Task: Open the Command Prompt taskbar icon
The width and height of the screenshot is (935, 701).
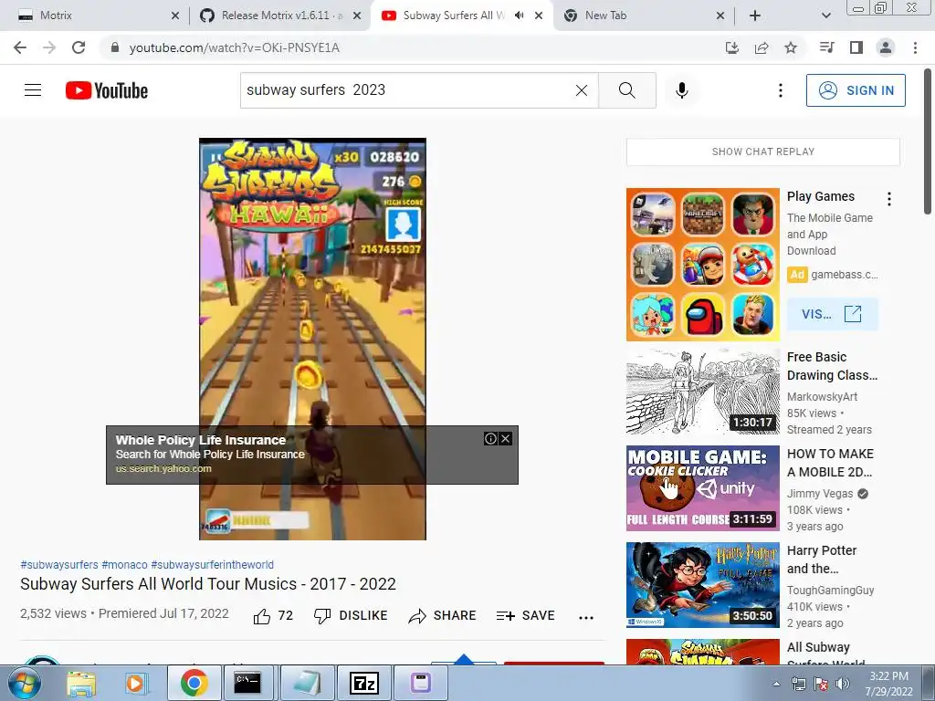Action: pyautogui.click(x=247, y=683)
